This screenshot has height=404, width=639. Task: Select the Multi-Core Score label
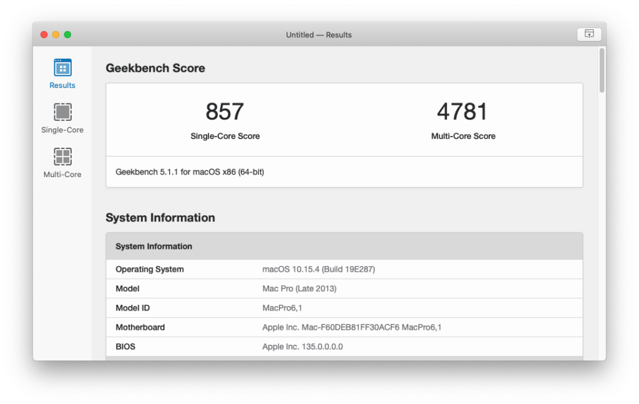click(x=464, y=136)
